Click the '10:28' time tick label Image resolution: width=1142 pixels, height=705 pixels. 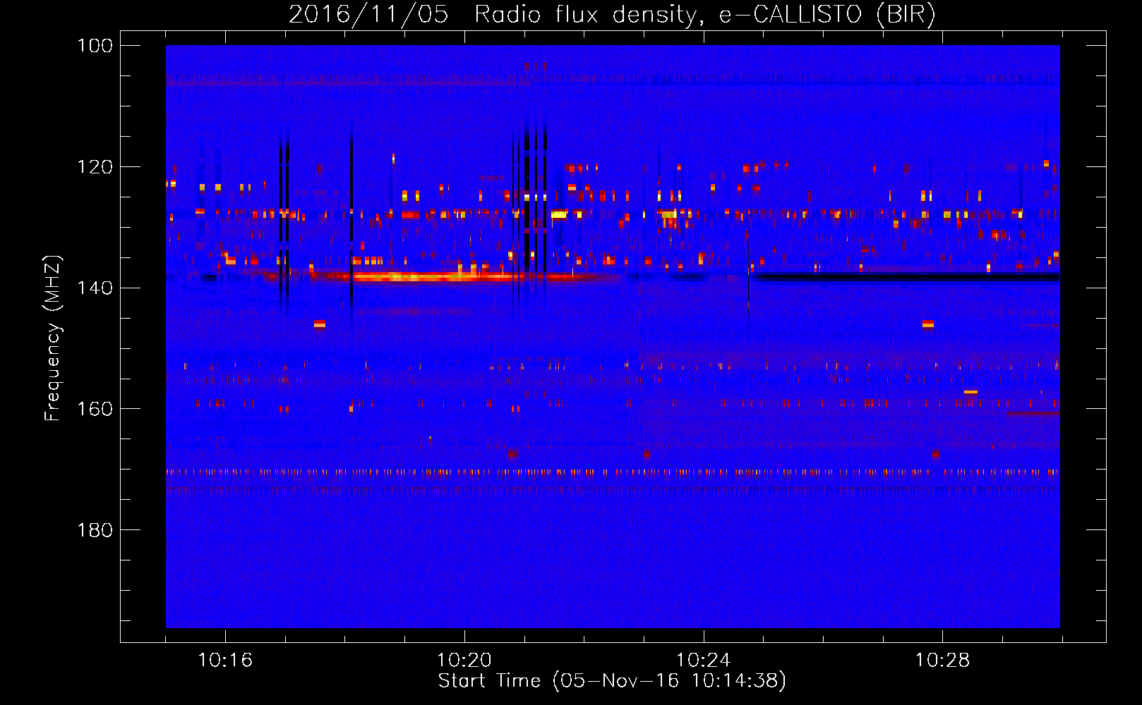point(943,661)
